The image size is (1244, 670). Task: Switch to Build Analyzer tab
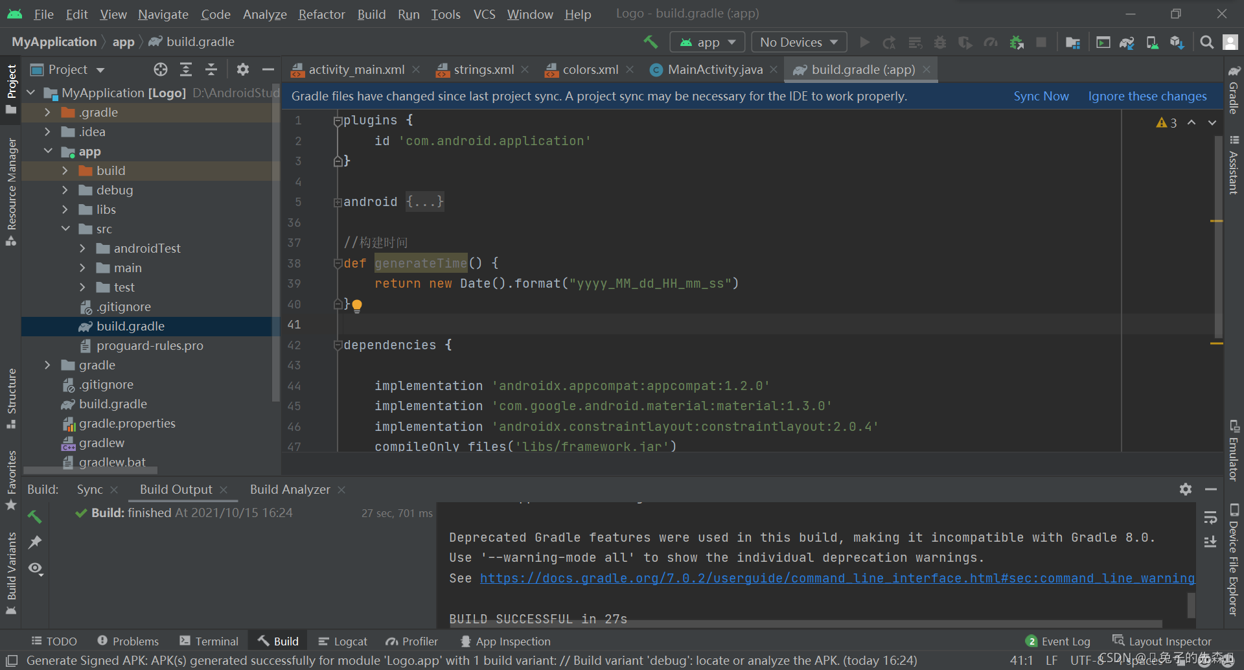point(290,489)
